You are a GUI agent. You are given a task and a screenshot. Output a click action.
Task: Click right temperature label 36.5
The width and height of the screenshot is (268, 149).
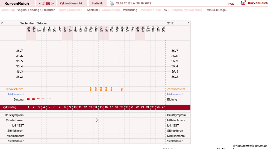click(x=175, y=61)
